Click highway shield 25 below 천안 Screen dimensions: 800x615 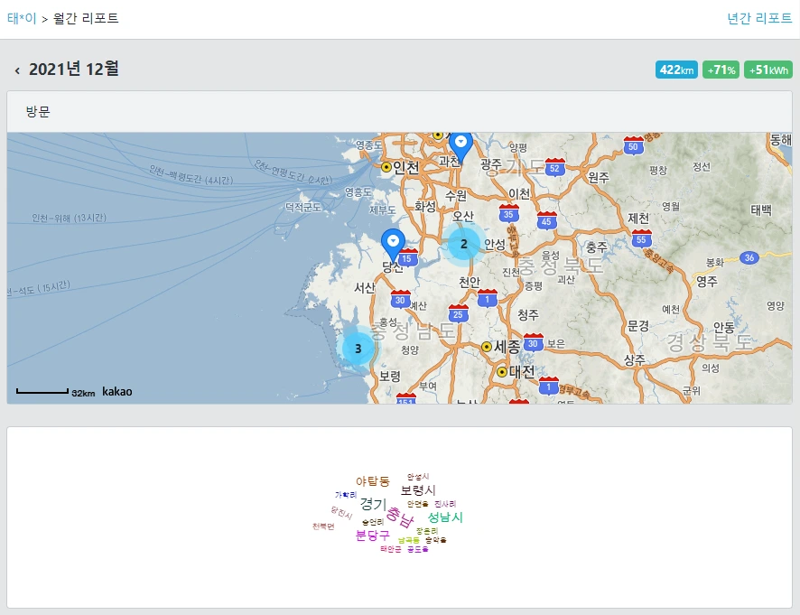[x=458, y=314]
